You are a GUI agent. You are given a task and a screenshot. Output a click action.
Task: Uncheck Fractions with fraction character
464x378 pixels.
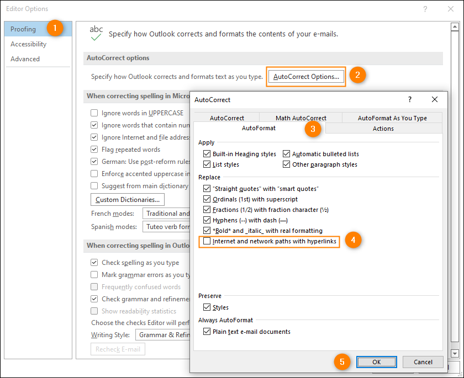point(207,209)
